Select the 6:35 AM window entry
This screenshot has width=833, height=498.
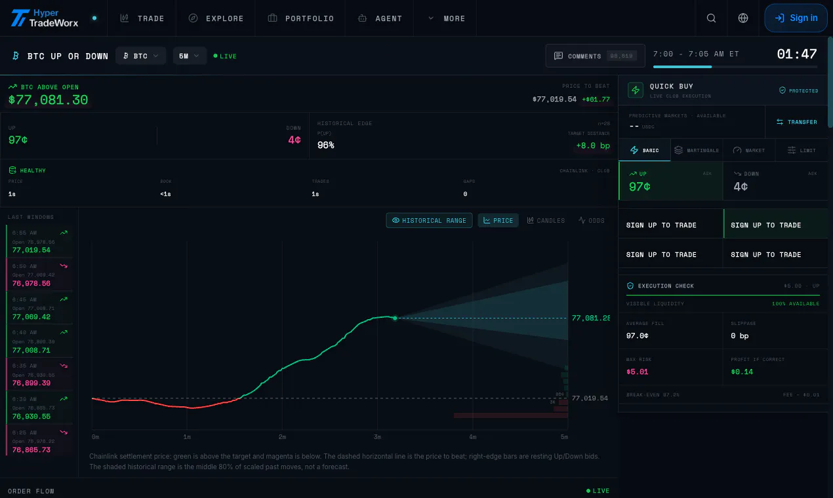(39, 374)
